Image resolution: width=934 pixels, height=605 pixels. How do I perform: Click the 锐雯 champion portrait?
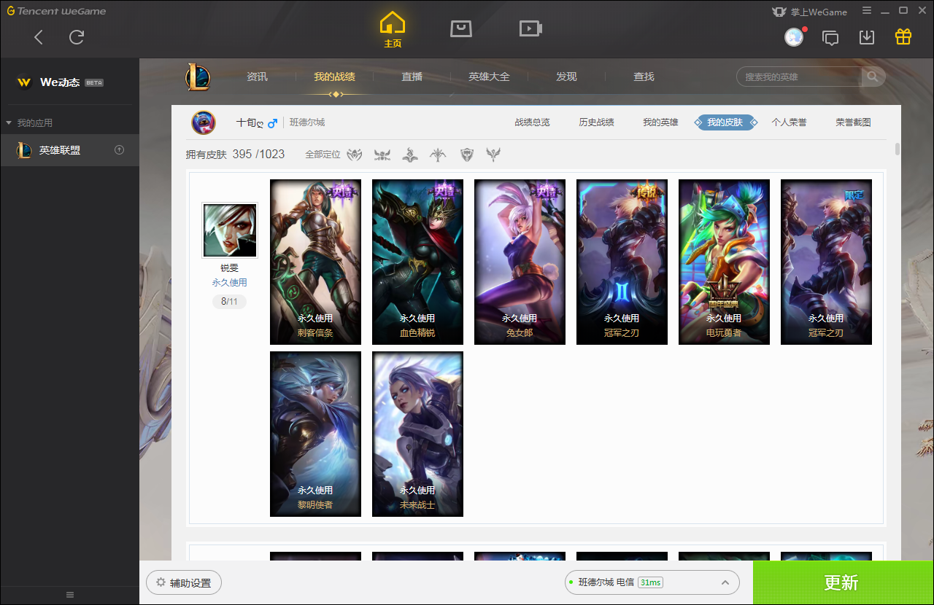tap(230, 230)
